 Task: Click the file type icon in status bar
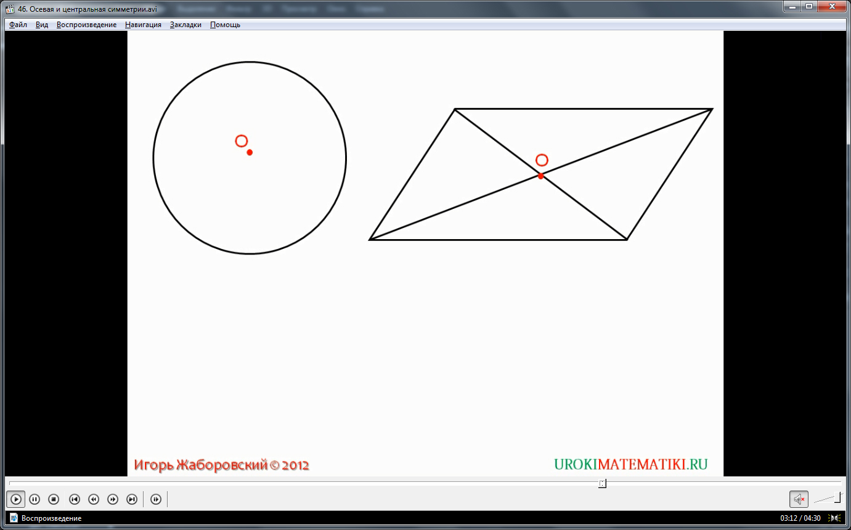click(x=14, y=518)
